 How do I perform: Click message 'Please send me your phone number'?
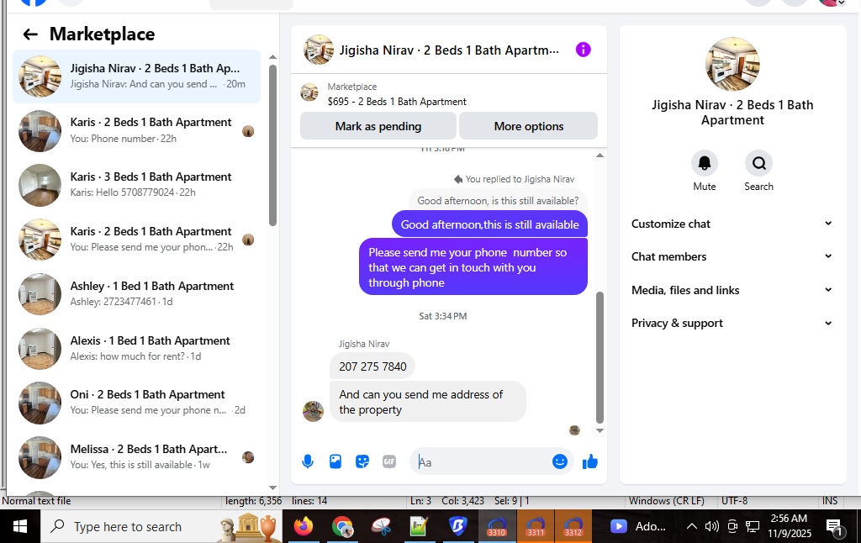tap(473, 267)
